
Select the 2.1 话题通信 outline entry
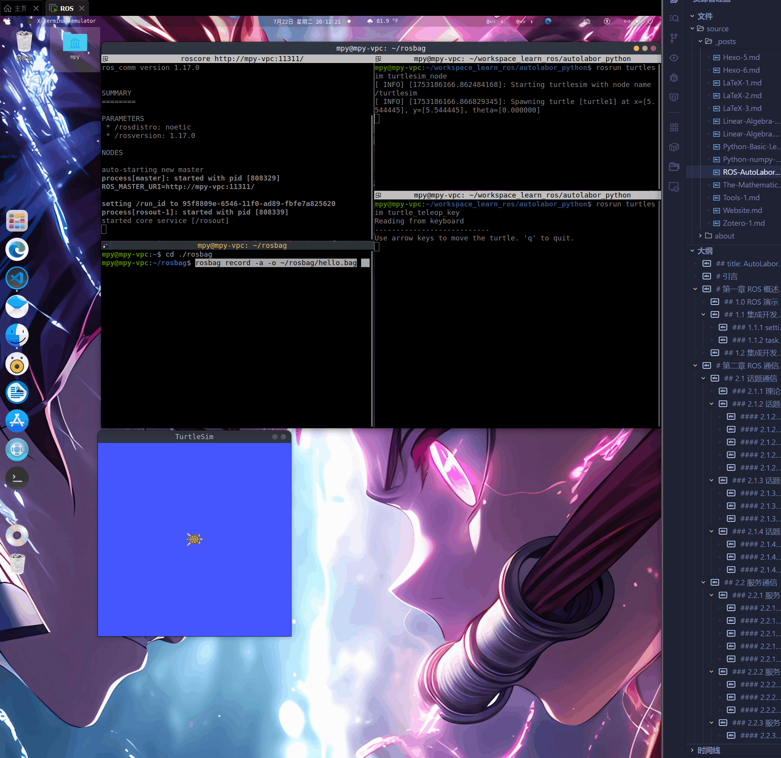coord(750,378)
